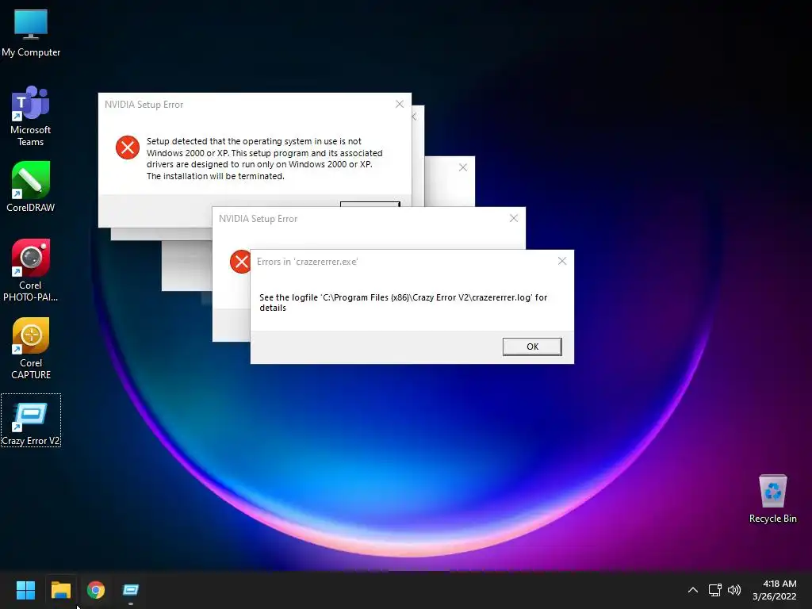This screenshot has height=609, width=812.
Task: Click OK in the crazererrer.exe error dialog
Action: [532, 347]
